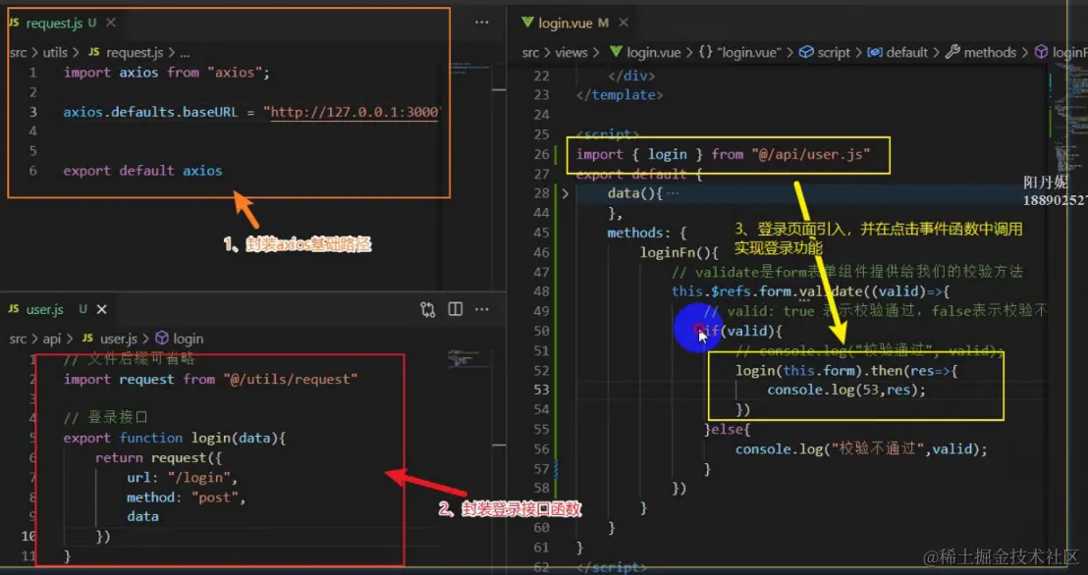
Task: Click 'script' breadcrumb in login.vue path
Action: 834,53
